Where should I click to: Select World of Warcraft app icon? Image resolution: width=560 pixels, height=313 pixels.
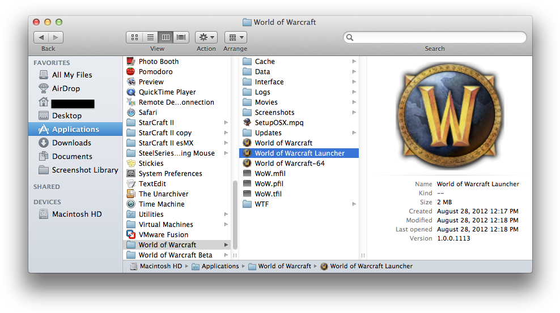pos(247,143)
